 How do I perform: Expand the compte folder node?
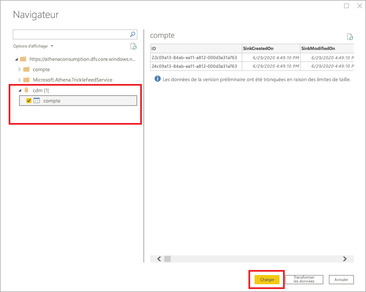point(20,69)
